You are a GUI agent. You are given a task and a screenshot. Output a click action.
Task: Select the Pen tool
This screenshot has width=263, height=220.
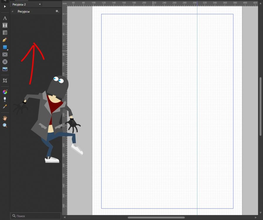pyautogui.click(x=5, y=40)
